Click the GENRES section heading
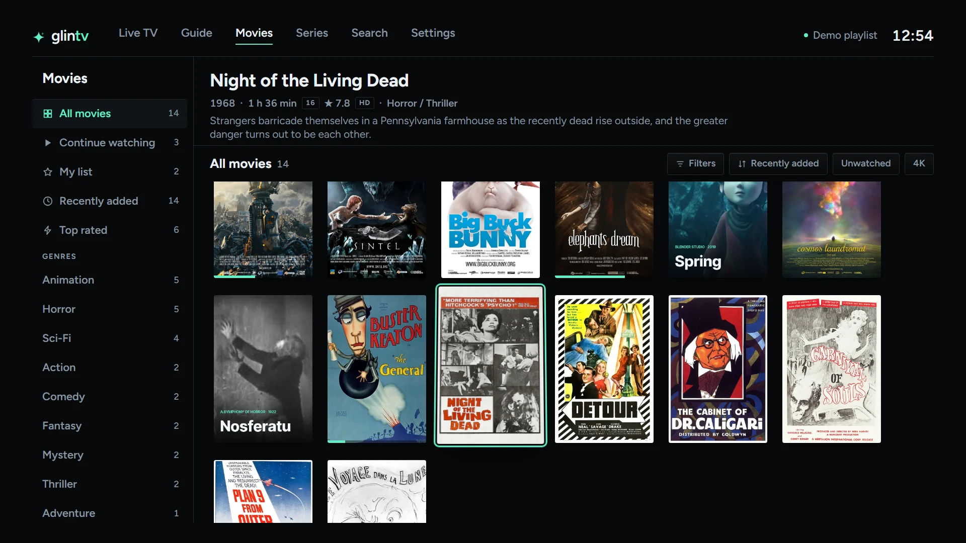The image size is (966, 543). [59, 256]
